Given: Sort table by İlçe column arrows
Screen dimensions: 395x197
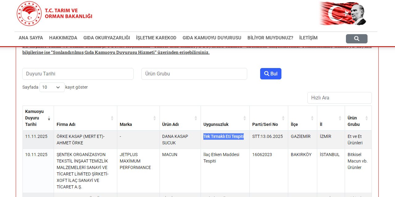Looking at the screenshot, I should point(312,118).
